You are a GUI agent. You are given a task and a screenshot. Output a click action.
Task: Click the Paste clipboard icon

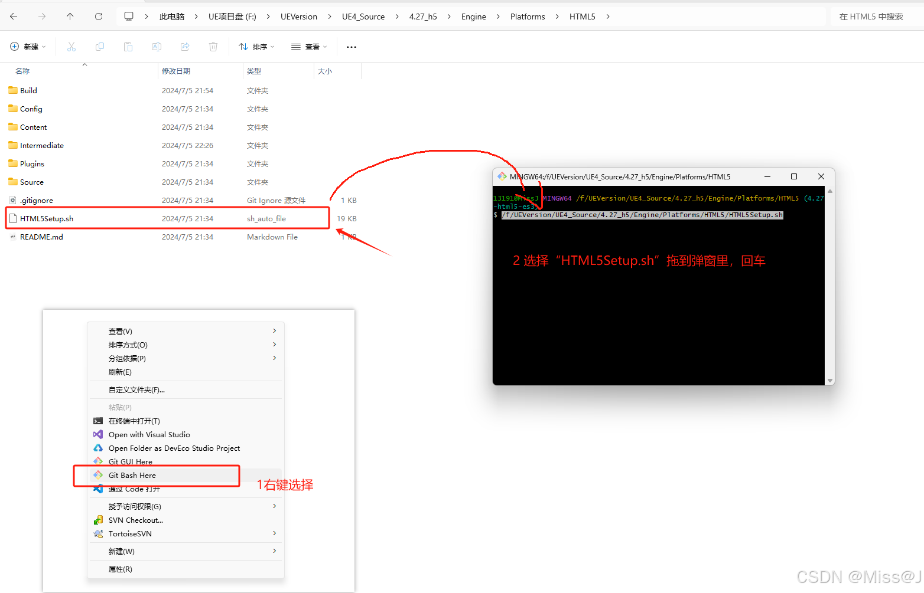click(128, 47)
